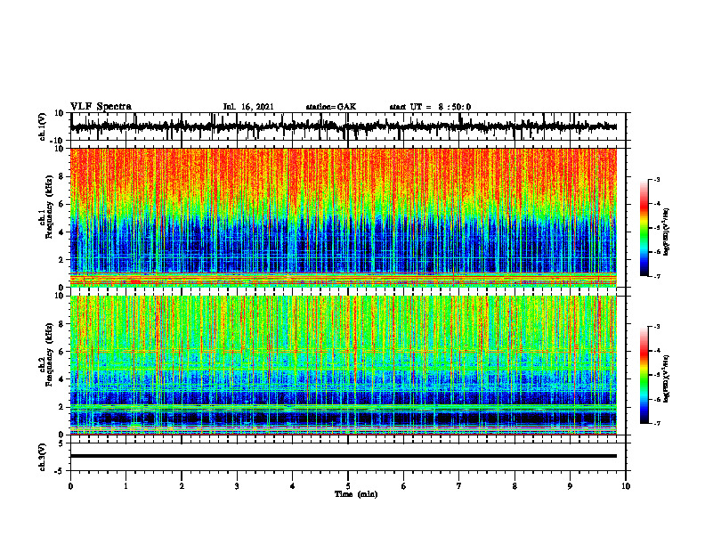Click the "-7" label below ch.2 color bar
Screen dimensions: 705x545
pos(656,423)
